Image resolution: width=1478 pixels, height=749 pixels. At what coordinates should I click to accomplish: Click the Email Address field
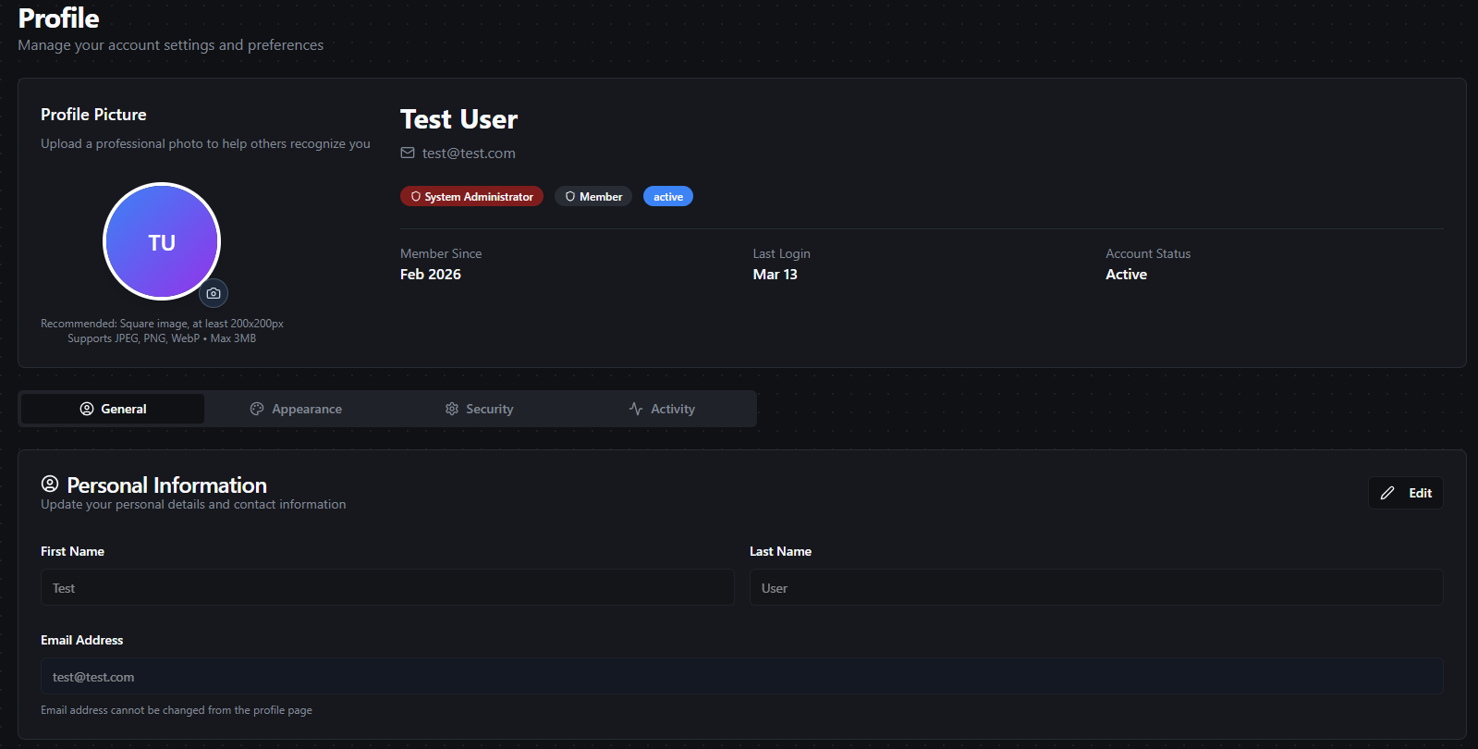(x=742, y=676)
